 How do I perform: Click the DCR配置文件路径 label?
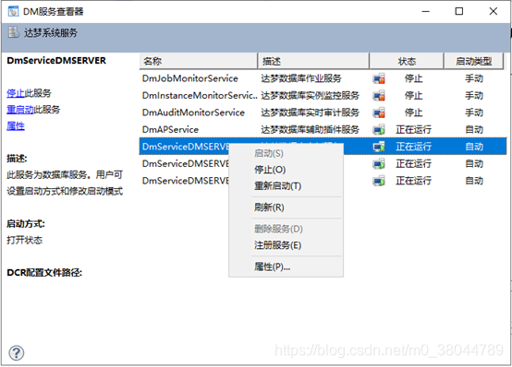coord(44,272)
